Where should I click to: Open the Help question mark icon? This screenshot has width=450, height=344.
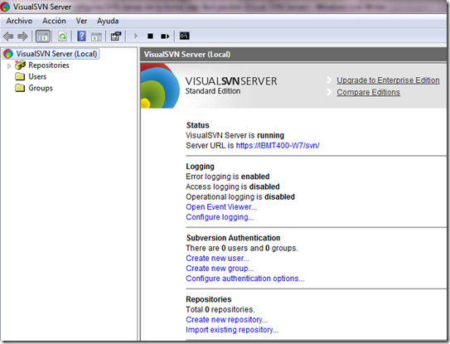point(81,36)
